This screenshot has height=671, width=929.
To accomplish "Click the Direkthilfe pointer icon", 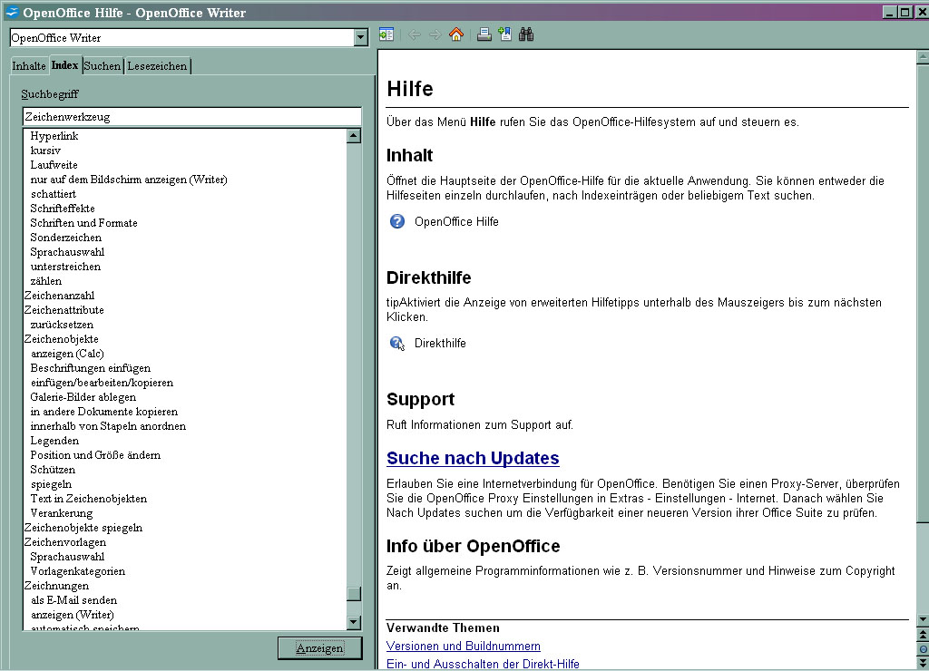I will (397, 344).
